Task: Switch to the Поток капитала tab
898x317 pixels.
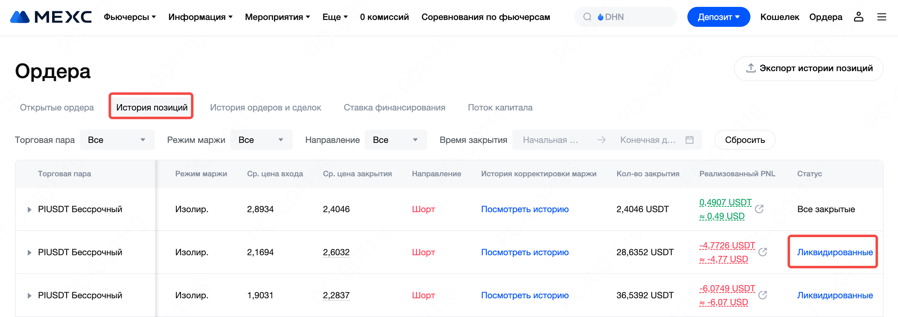Action: [500, 107]
